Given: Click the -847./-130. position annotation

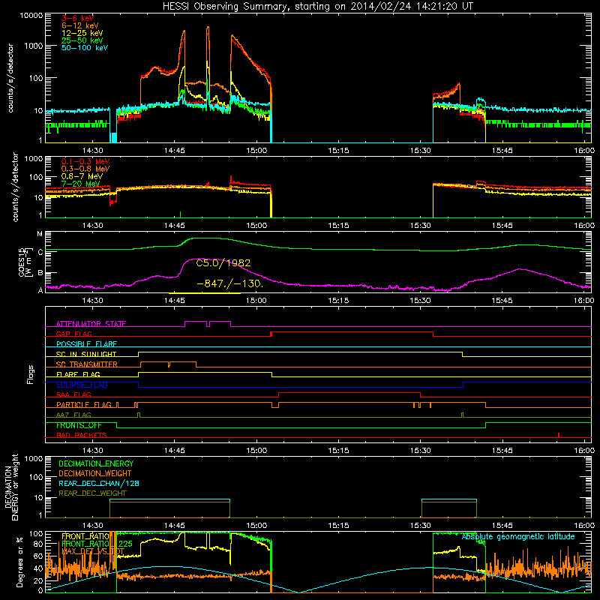Looking at the screenshot, I should [230, 284].
